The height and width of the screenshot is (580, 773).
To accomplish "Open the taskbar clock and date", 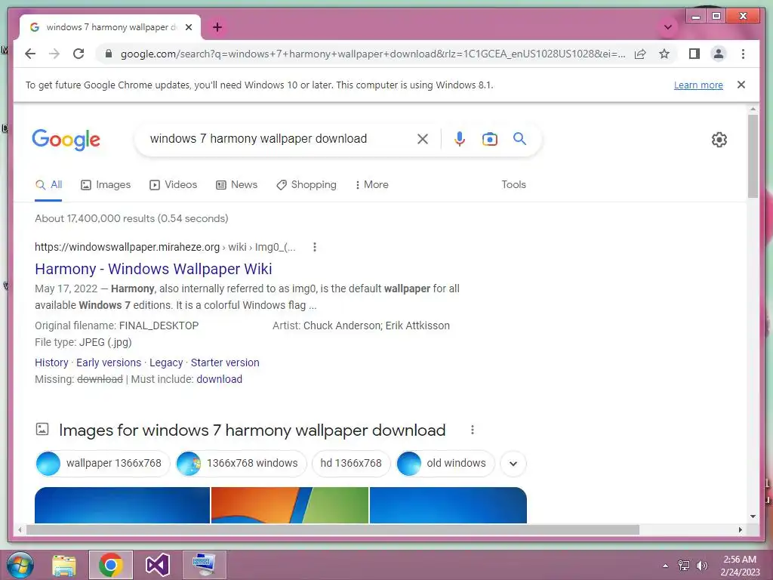I will point(740,566).
